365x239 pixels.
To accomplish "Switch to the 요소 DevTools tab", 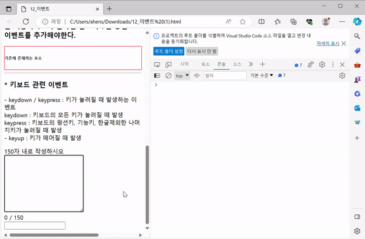I will click(206, 64).
